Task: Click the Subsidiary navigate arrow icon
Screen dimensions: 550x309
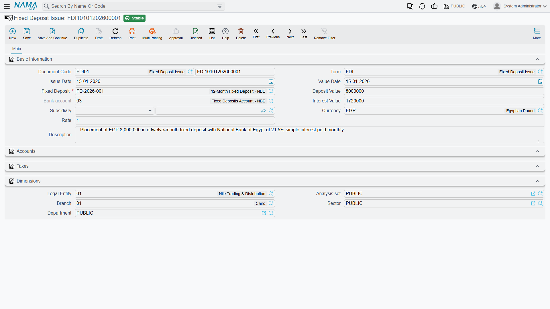Action: pyautogui.click(x=263, y=111)
